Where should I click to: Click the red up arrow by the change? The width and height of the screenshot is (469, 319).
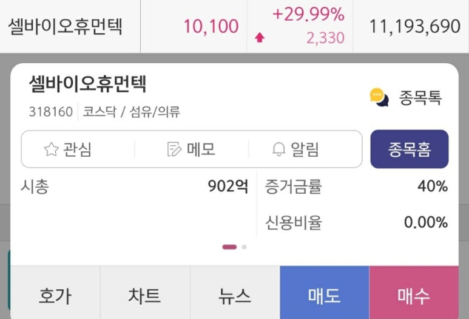[x=260, y=38]
